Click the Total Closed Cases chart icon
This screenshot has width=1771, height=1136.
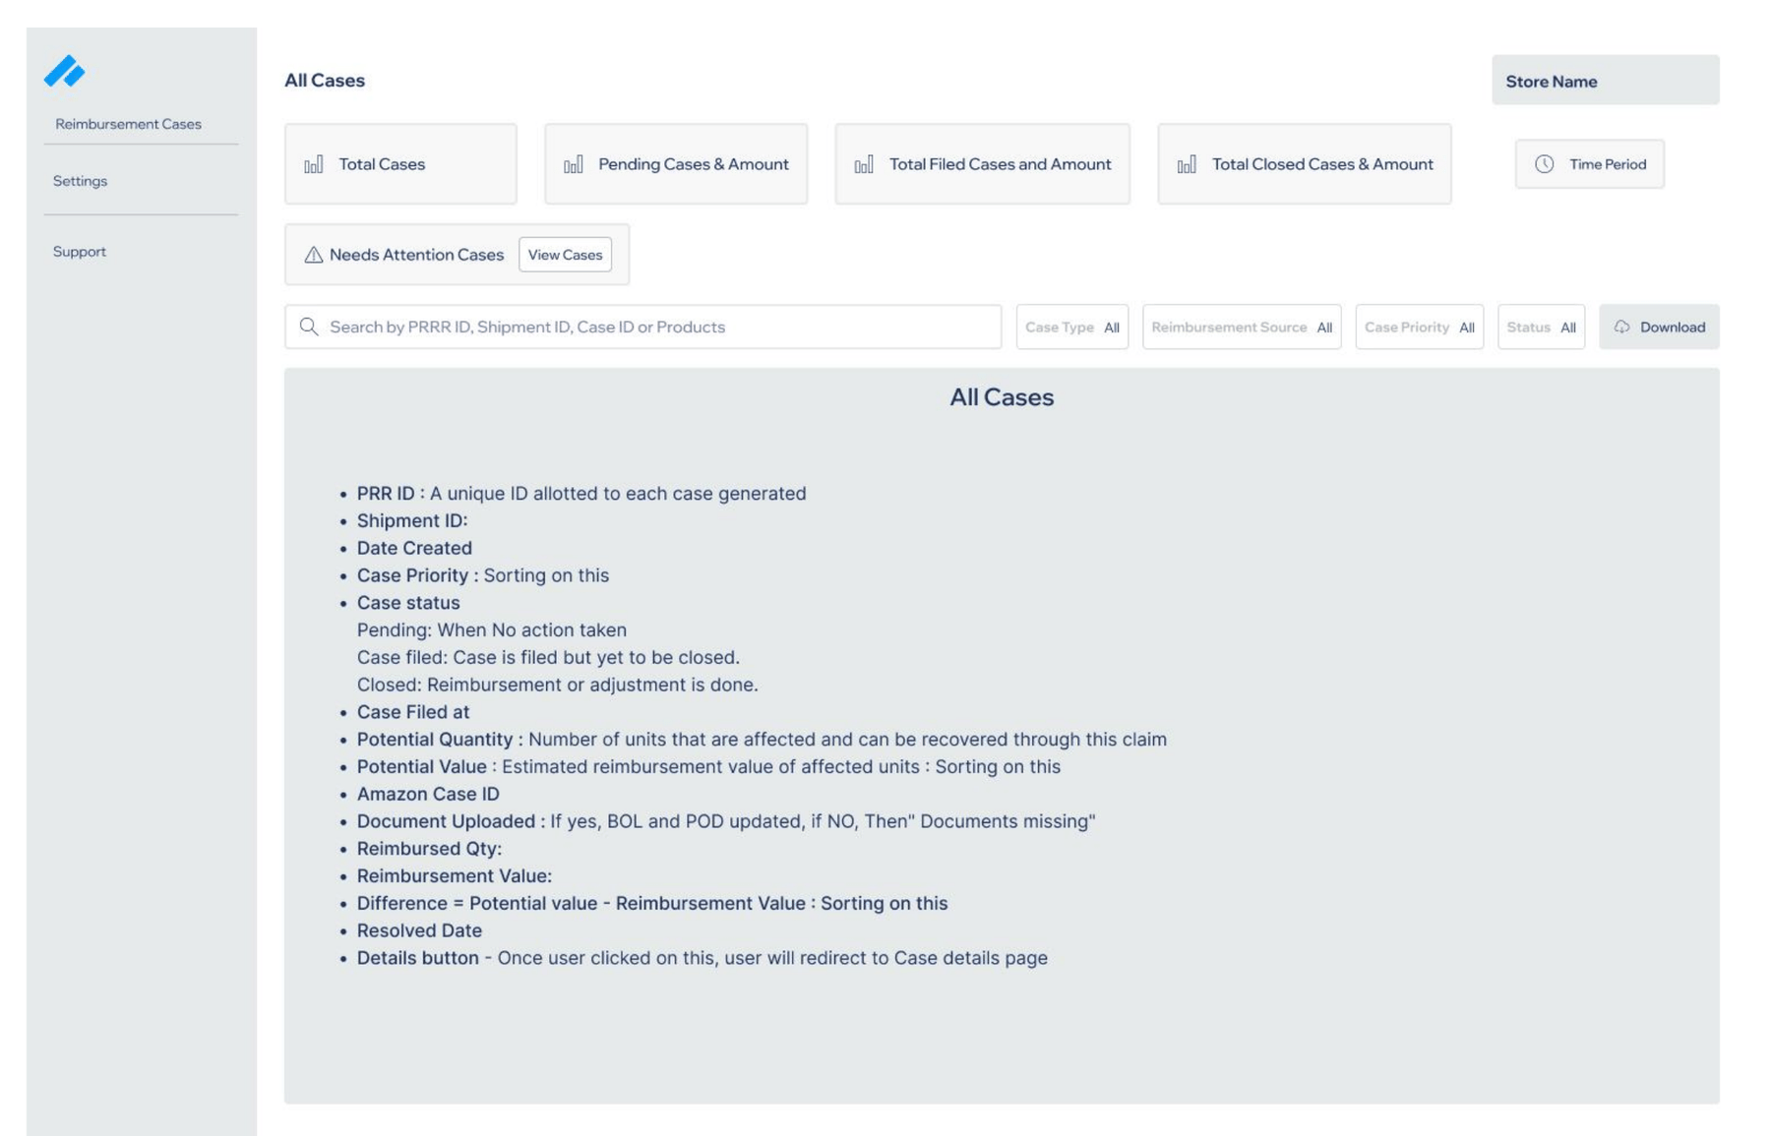click(1187, 164)
